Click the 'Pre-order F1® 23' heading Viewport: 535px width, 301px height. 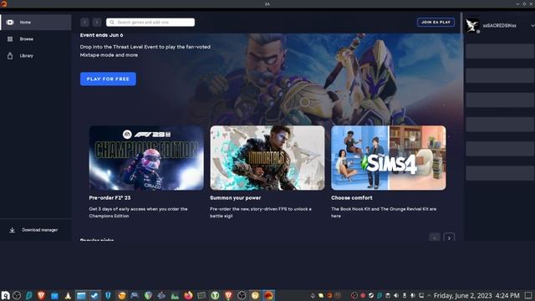point(110,197)
